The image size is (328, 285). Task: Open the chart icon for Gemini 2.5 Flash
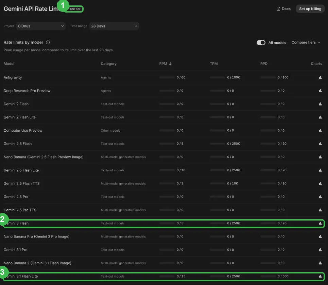tap(320, 144)
